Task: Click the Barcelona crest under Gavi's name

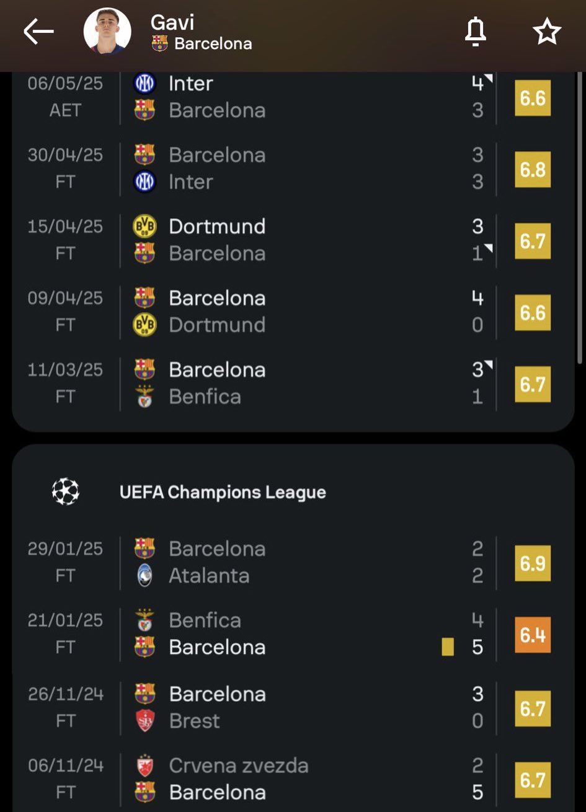Action: click(159, 43)
